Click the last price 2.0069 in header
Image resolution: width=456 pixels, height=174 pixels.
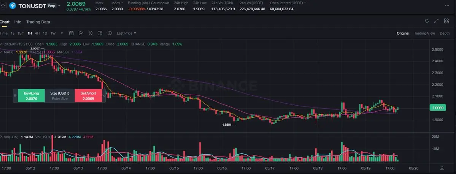coord(76,4)
